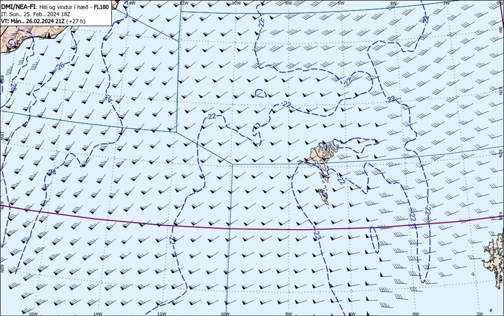This screenshot has width=504, height=316.
Task: Click the DMI/NEA-FI chart title line
Action: coord(55,7)
